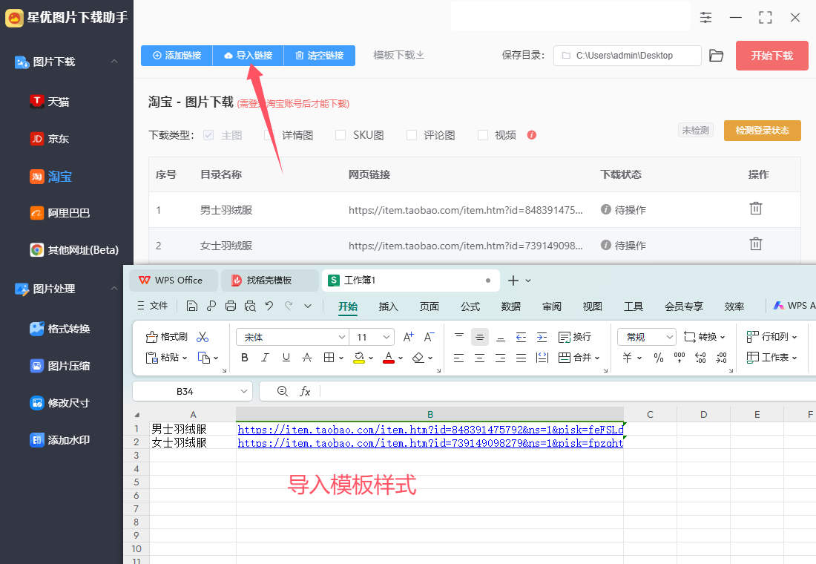
Task: Switch to the 公式 ribbon tab
Action: point(470,306)
